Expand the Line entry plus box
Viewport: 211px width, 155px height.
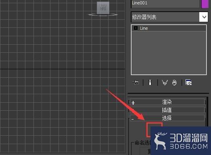[136, 28]
